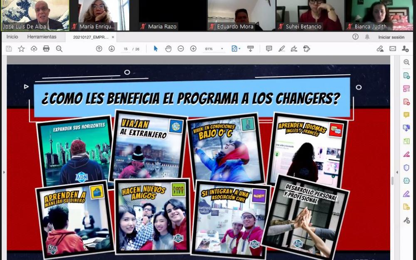This screenshot has height=260, width=416.
Task: Click the zoom in plus button
Action: click(x=193, y=49)
